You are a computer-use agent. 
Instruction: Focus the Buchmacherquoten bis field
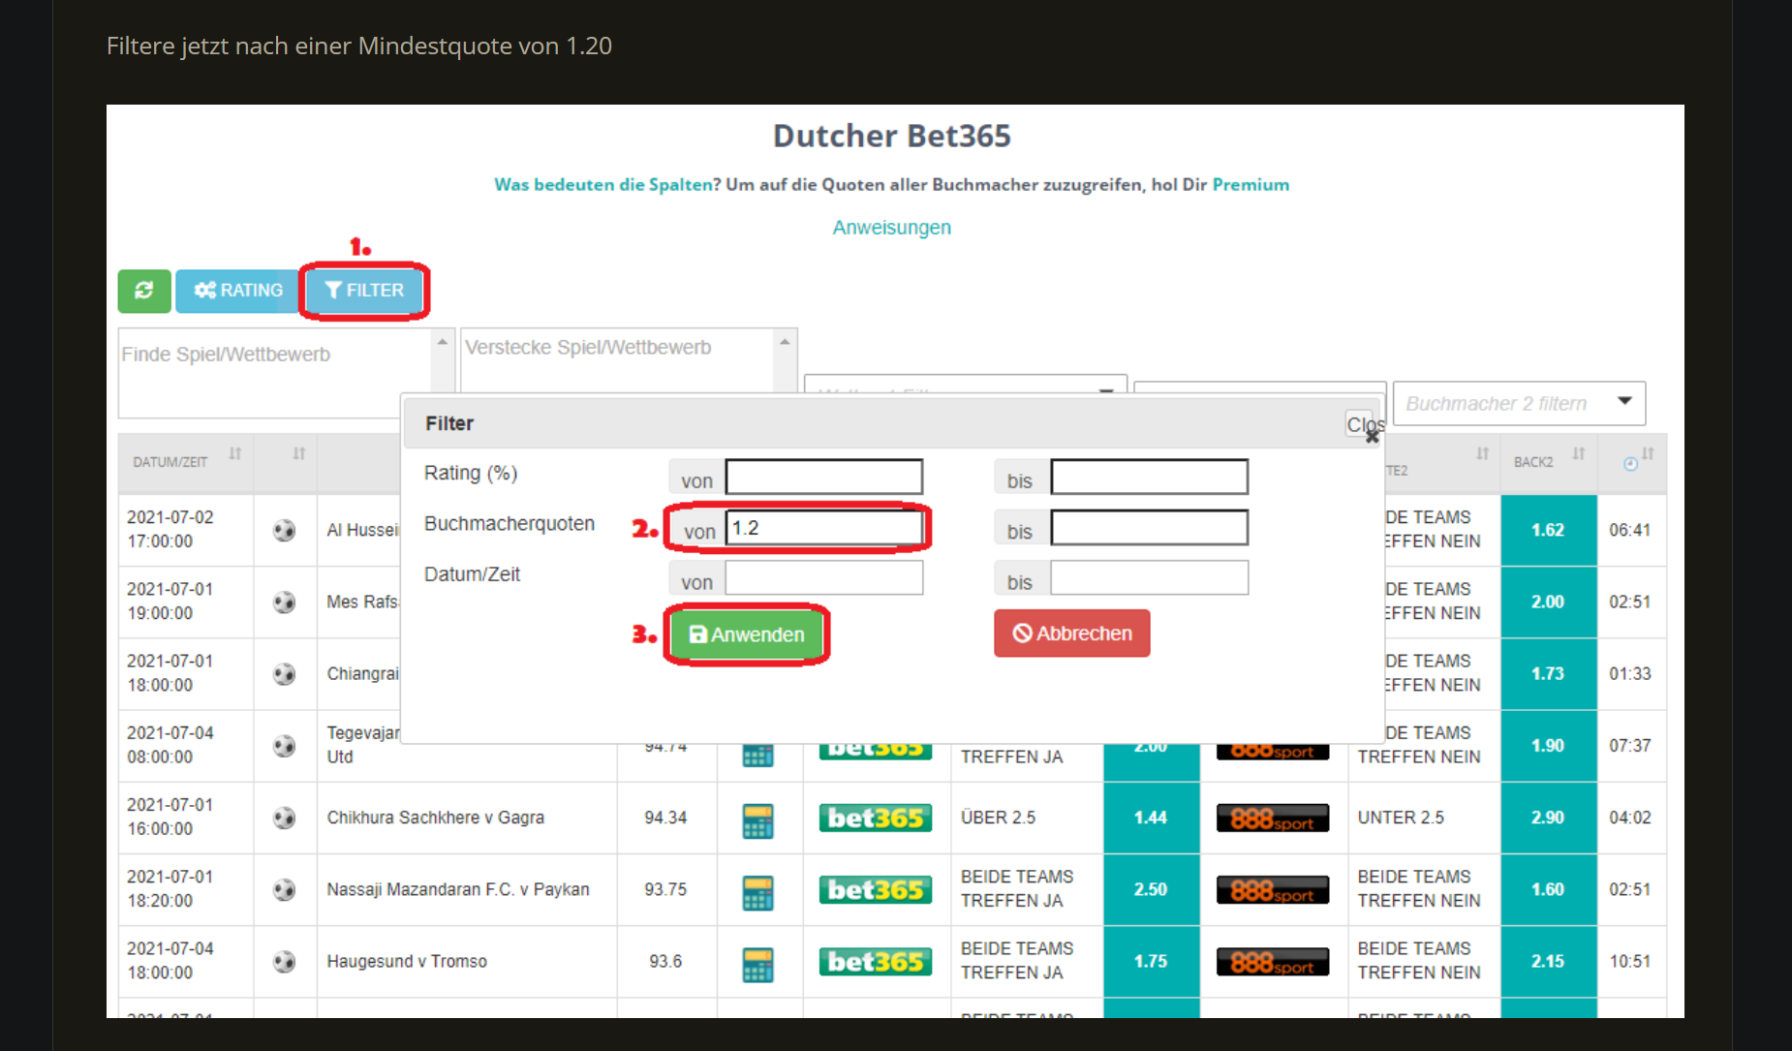(x=1150, y=528)
